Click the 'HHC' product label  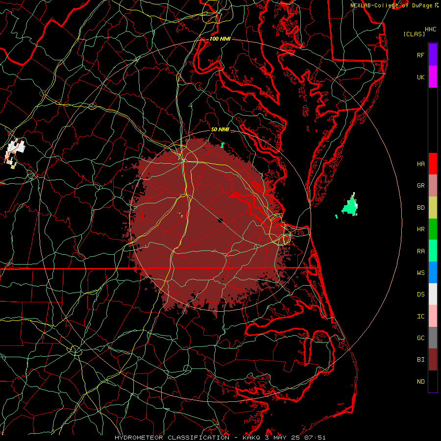click(x=430, y=29)
